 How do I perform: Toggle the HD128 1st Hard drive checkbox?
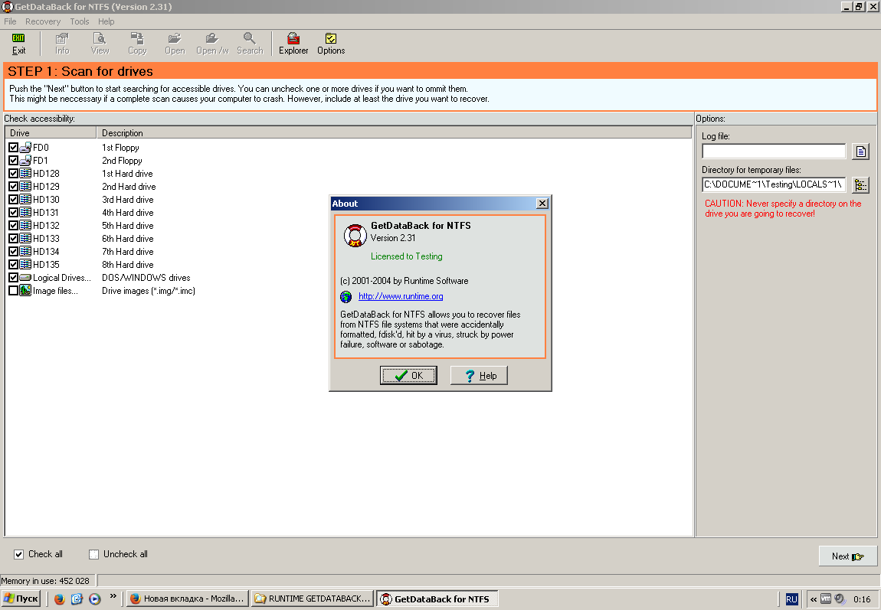point(13,174)
